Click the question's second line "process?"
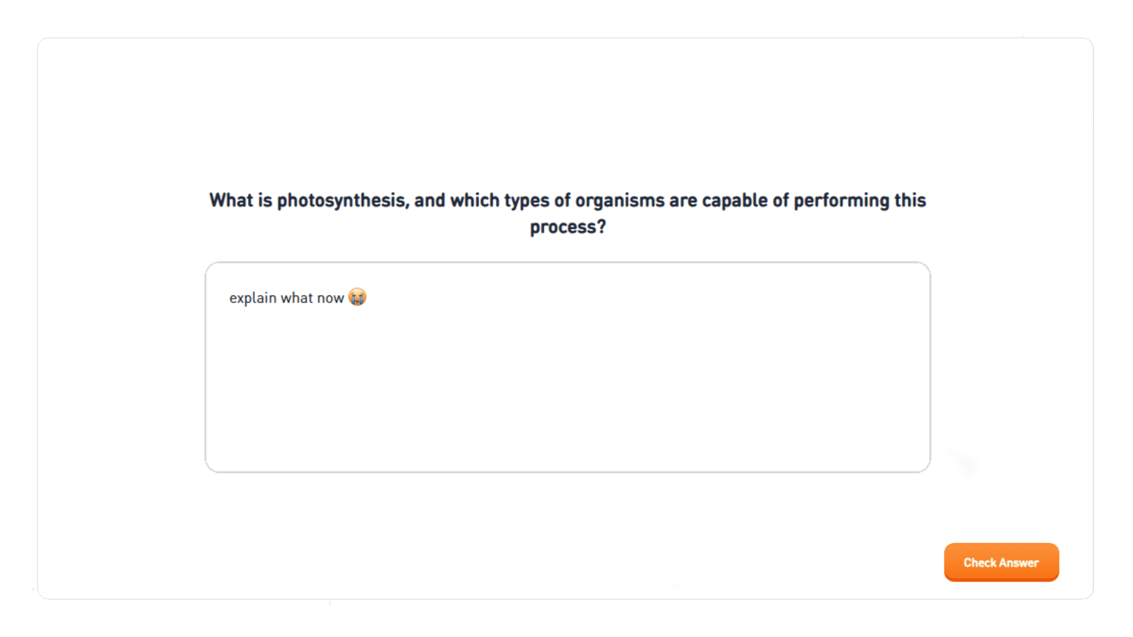Image resolution: width=1133 pixels, height=637 pixels. tap(567, 226)
